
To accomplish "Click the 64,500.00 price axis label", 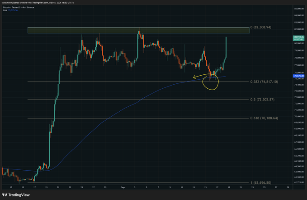I will (299, 166).
